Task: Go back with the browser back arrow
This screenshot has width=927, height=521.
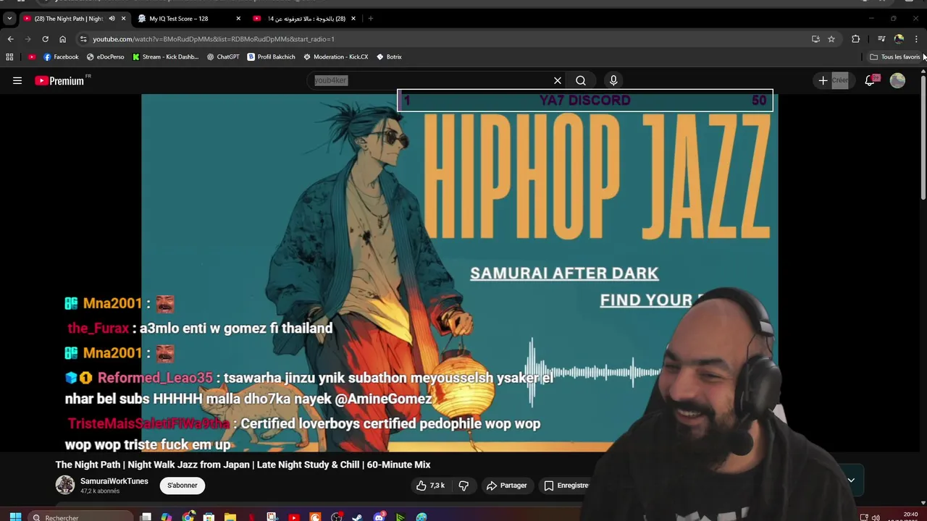Action: (x=10, y=39)
